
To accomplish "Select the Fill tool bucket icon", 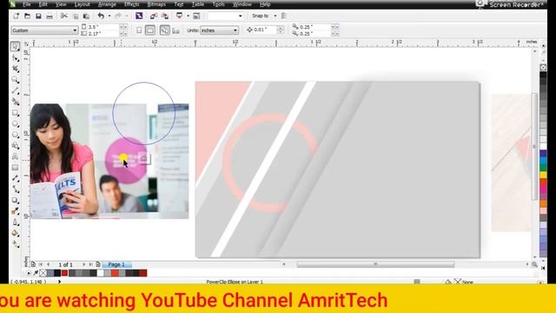I will [16, 234].
